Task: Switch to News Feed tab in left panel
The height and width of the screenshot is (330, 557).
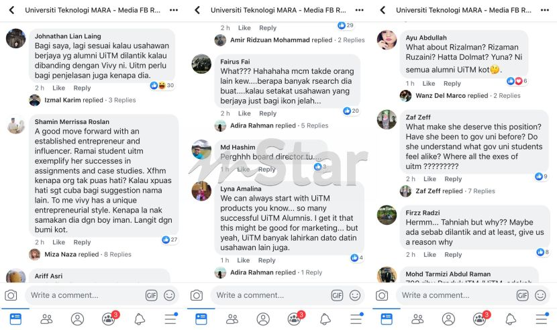Action: coord(15,319)
